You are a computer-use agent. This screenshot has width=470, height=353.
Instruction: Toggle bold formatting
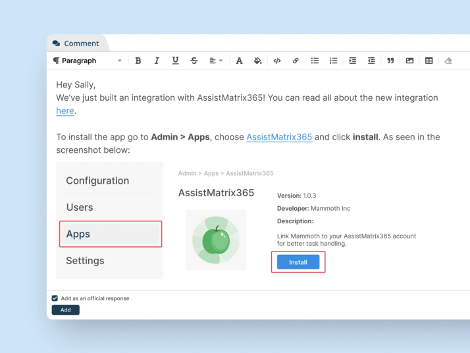tap(138, 61)
